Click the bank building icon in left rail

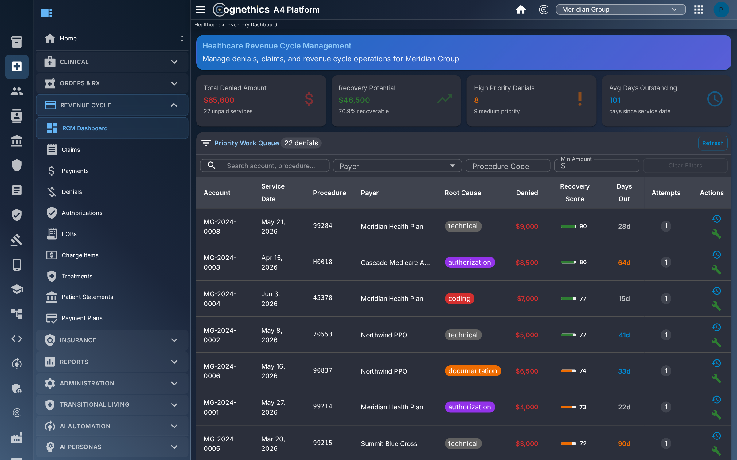click(17, 141)
